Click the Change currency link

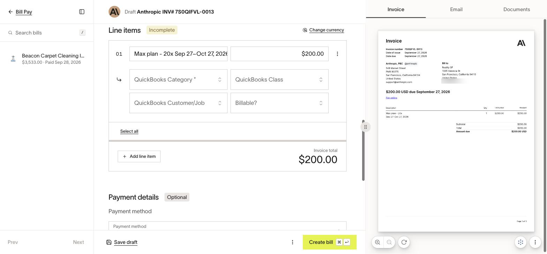(x=323, y=30)
